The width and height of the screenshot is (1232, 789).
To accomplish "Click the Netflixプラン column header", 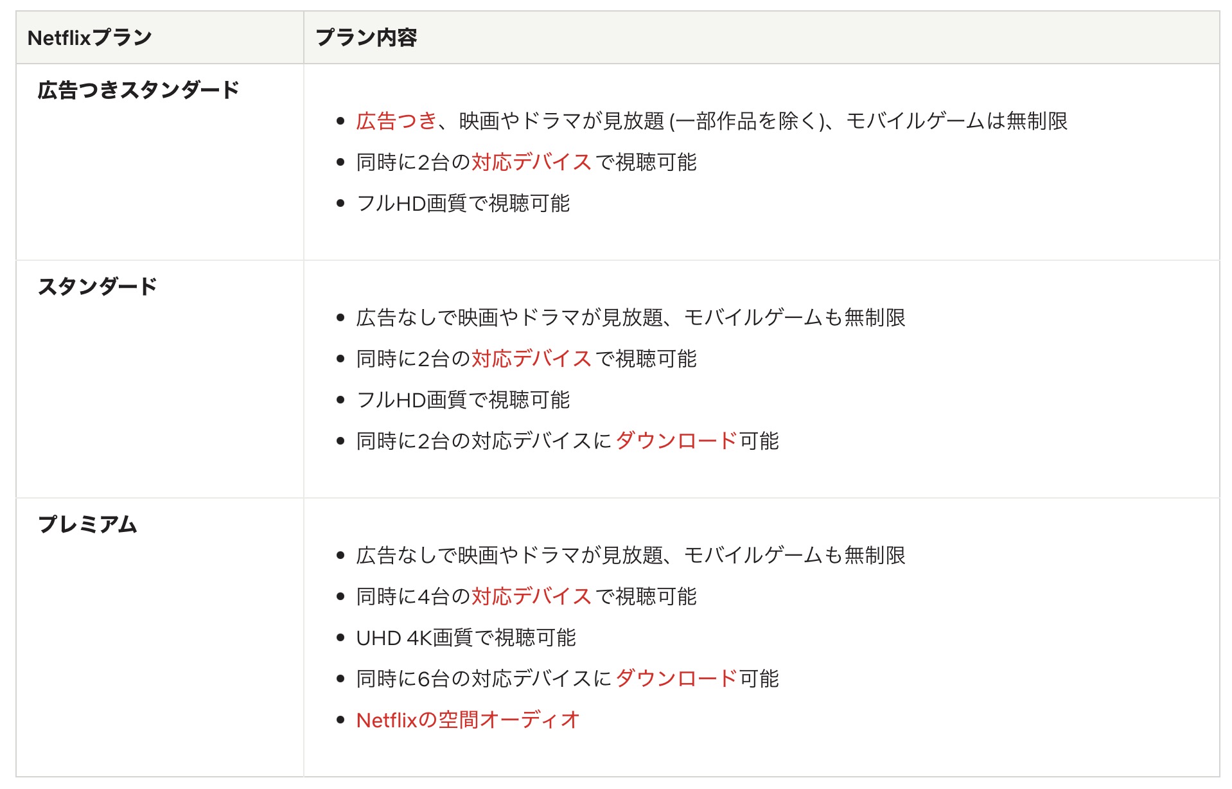I will [90, 38].
